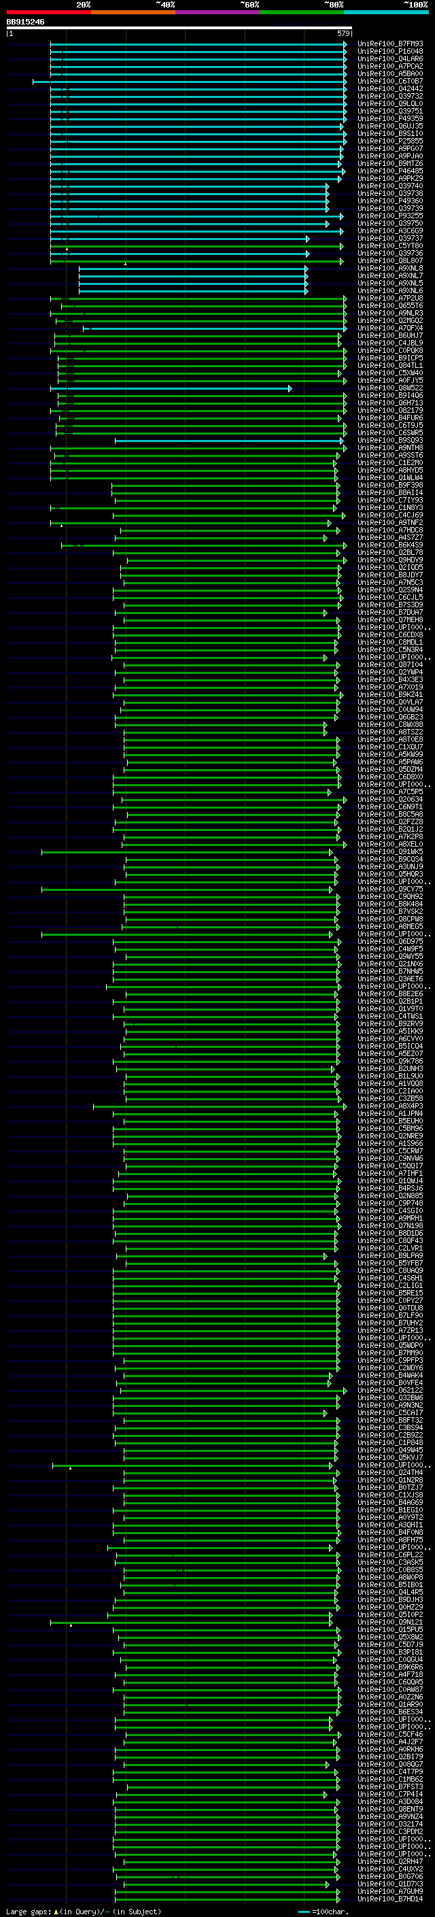Viewport: 435px width, 1917px height.
Task: Select hit label UniRef100_Q1AR90
Action: coord(390,1704)
